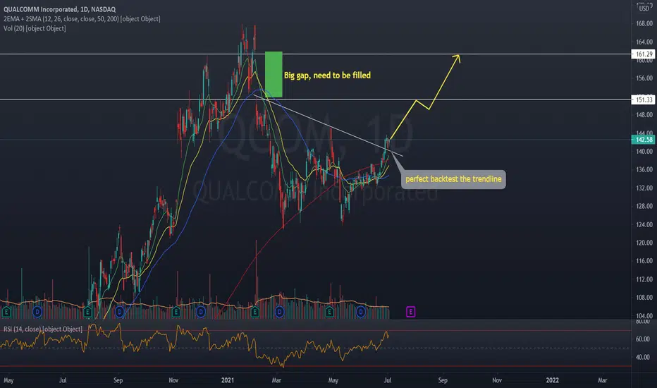Click the 164.00 price axis label
The width and height of the screenshot is (657, 388).
[644, 42]
